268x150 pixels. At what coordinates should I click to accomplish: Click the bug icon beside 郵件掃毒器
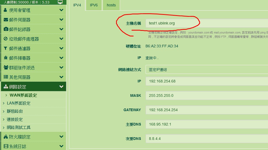coord(6,58)
